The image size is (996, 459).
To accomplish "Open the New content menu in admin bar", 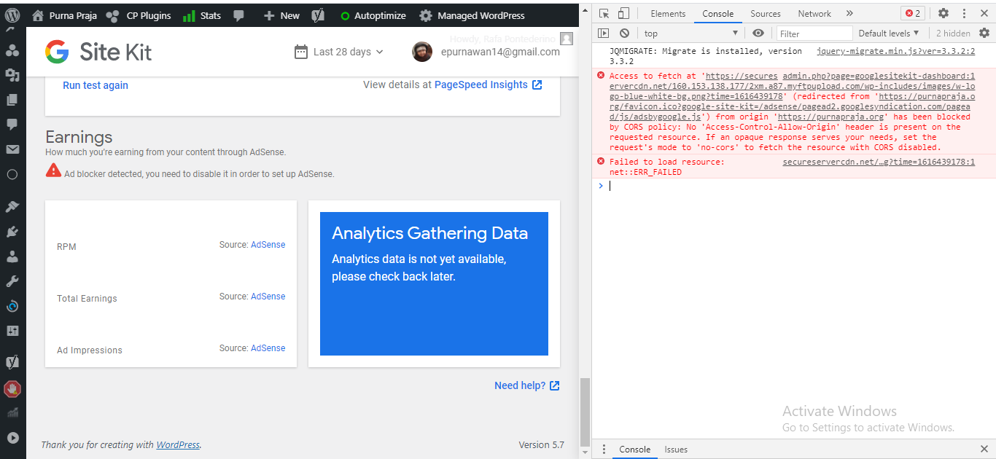I will pos(281,15).
